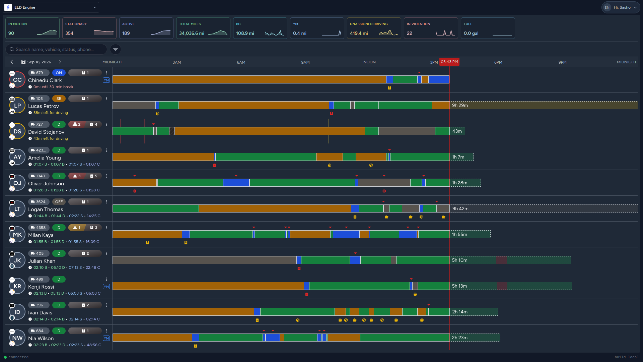Viewport: 643px width, 362px height.
Task: Open more options for Logan Thomas
Action: (x=106, y=202)
